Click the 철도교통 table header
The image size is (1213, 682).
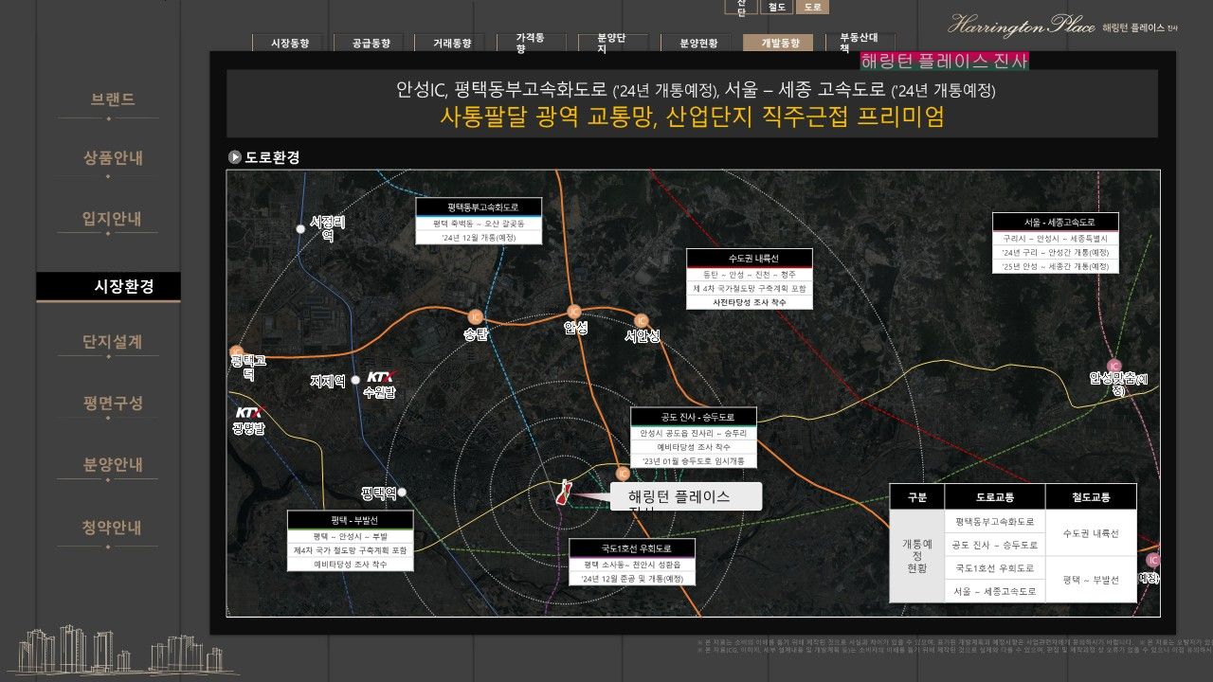[1091, 496]
